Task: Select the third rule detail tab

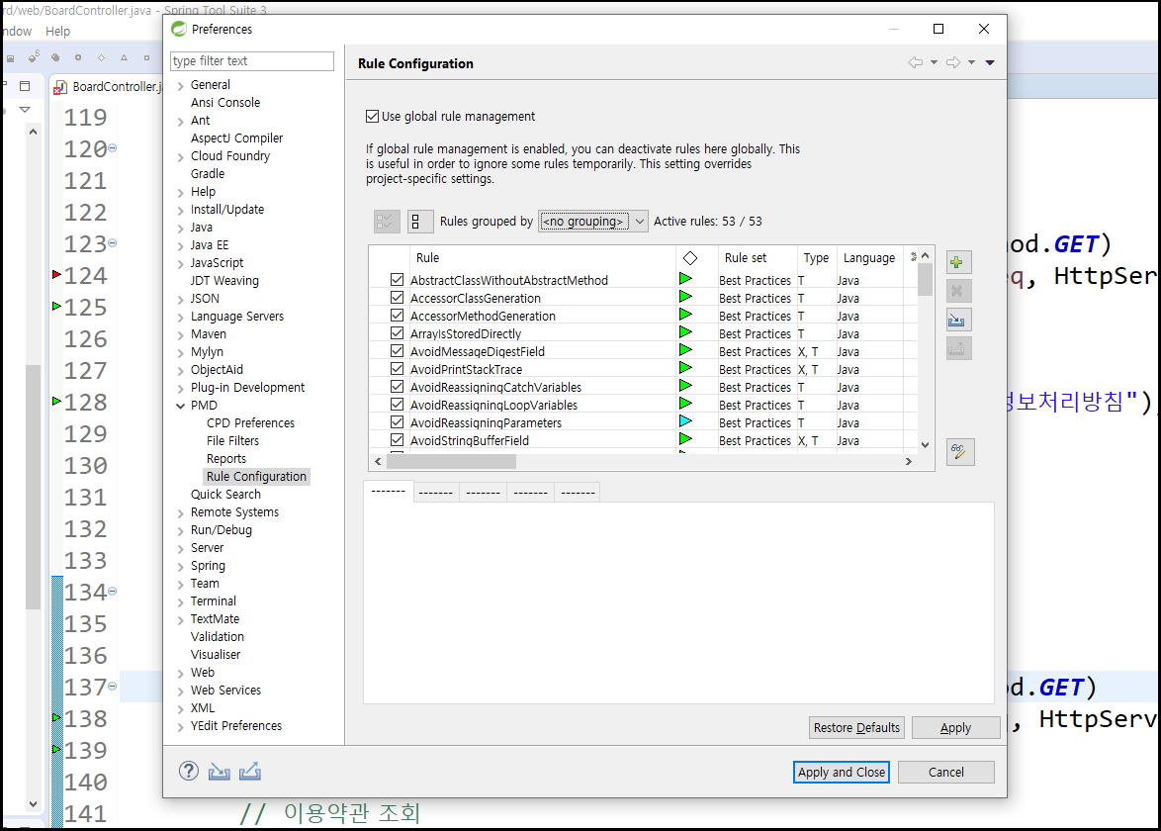Action: [483, 493]
